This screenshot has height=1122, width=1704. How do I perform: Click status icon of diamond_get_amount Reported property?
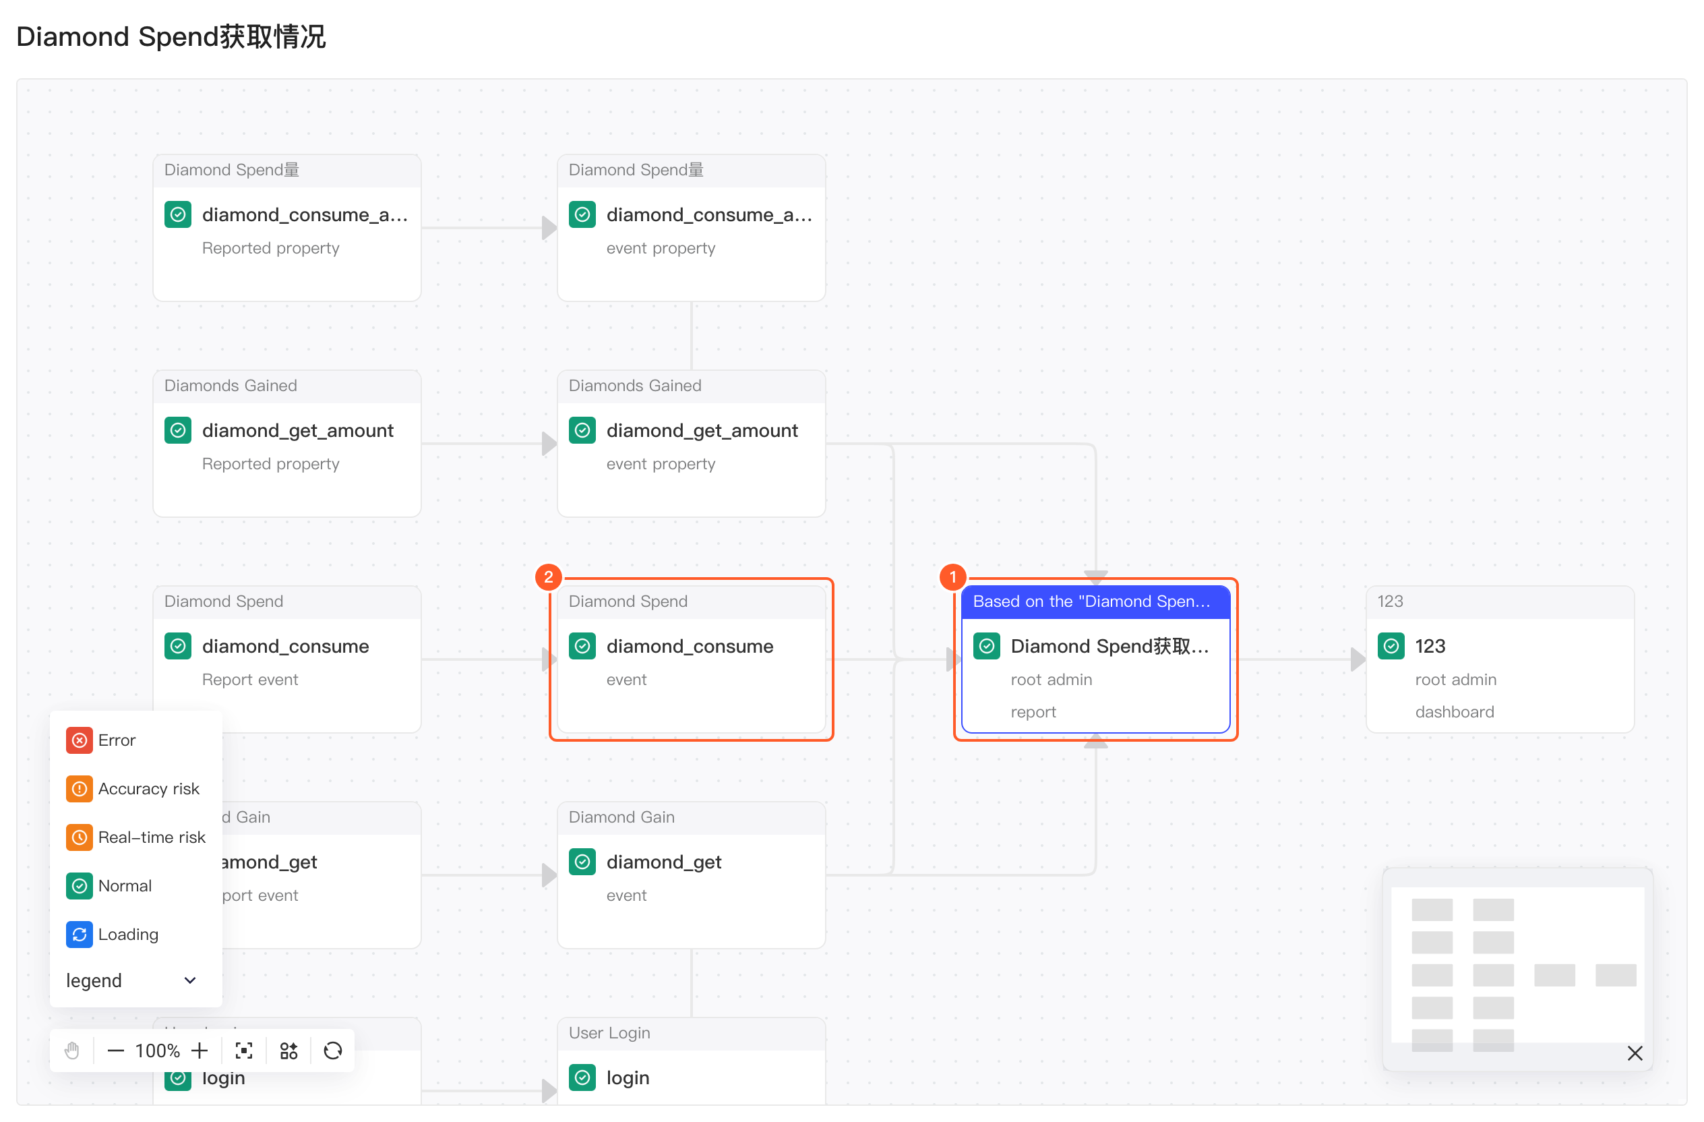click(177, 430)
